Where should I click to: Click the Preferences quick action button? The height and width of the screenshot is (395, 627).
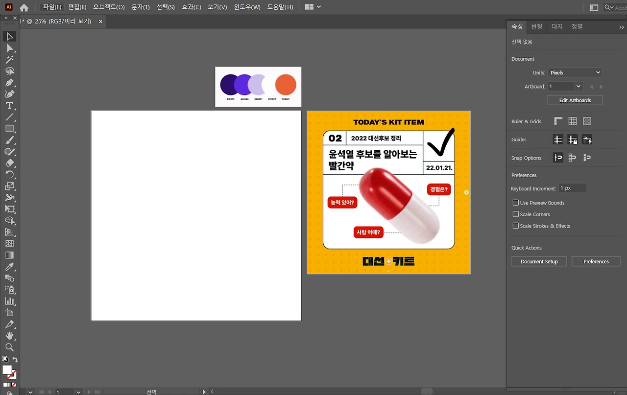[596, 261]
